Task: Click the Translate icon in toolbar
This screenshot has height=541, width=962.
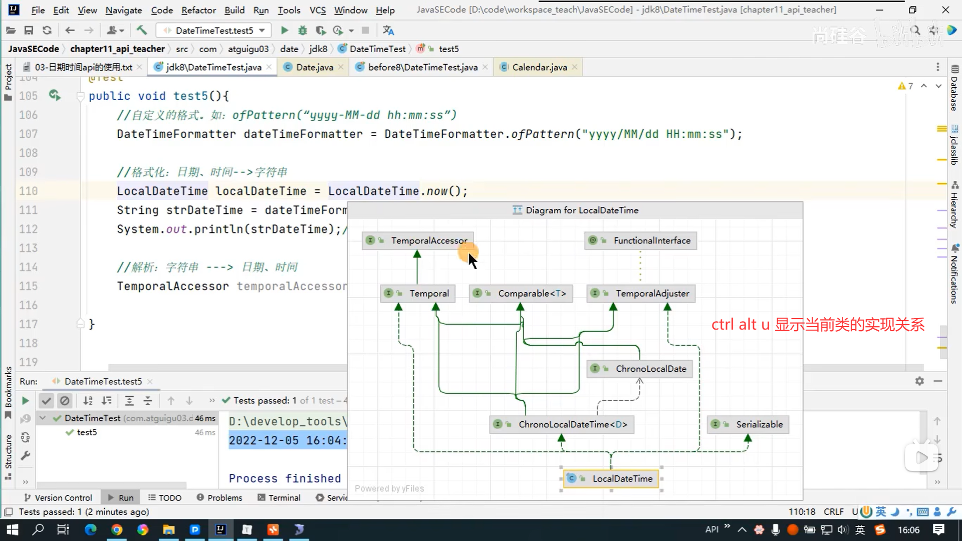Action: 388,31
